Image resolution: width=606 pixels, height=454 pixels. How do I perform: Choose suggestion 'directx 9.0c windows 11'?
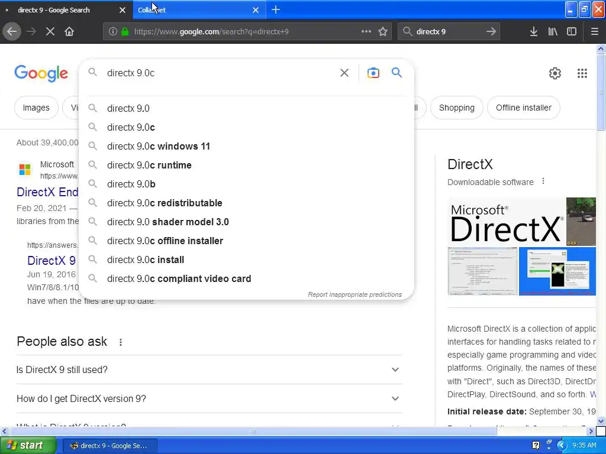pos(247,146)
